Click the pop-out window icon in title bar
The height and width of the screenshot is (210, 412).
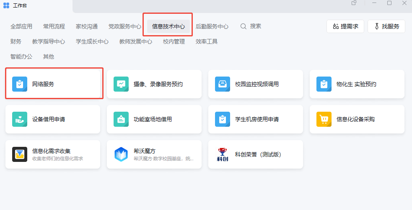pyautogui.click(x=354, y=3)
